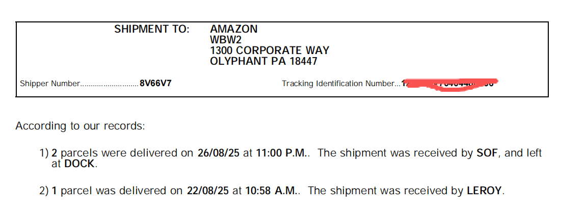Select the receiver name LEROY
586x209 pixels.
(485, 191)
